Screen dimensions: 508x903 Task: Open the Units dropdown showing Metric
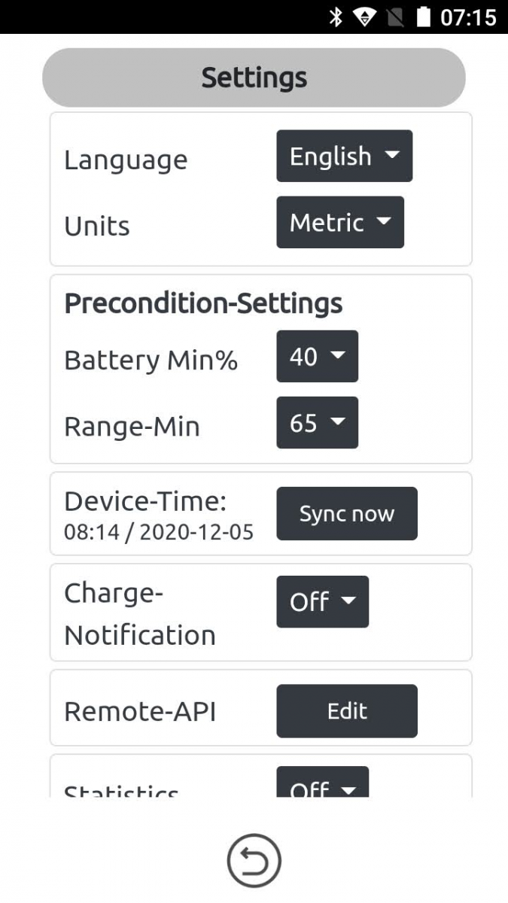tap(339, 223)
